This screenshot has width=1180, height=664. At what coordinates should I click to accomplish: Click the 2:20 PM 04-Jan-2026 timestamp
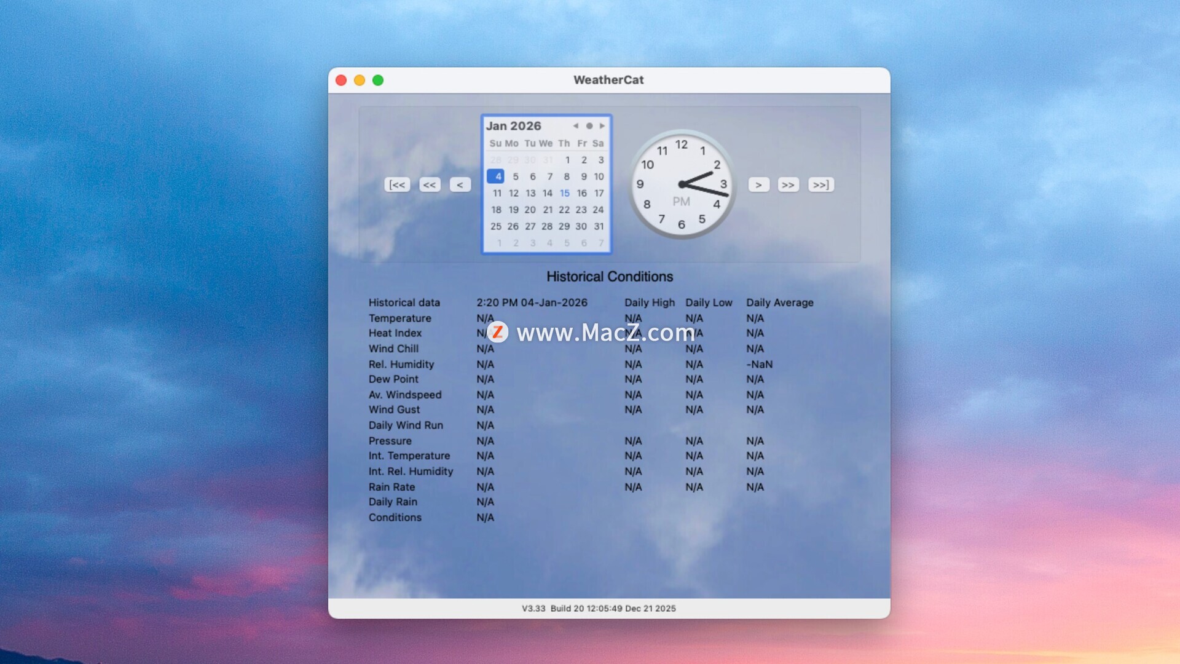tap(532, 302)
